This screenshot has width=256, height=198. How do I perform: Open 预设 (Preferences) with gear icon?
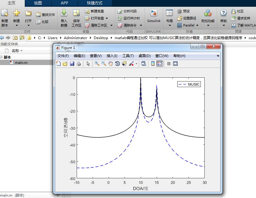click(183, 11)
